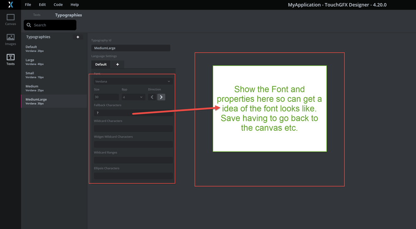The height and width of the screenshot is (229, 416).
Task: Click the Ellipsis Characters field
Action: tap(133, 176)
